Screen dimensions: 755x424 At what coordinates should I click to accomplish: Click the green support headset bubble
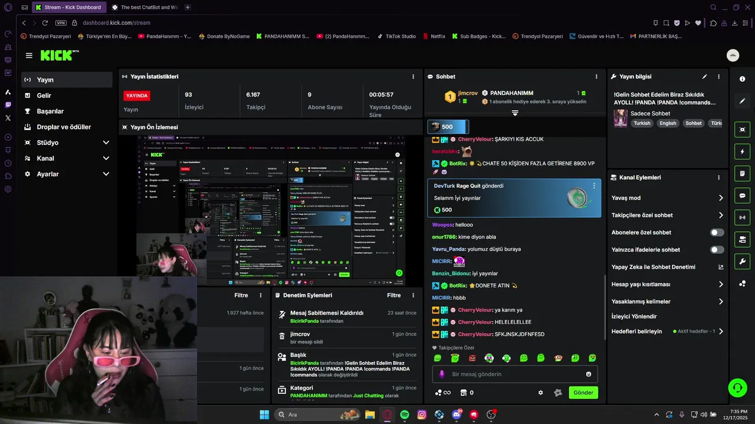pos(737,387)
